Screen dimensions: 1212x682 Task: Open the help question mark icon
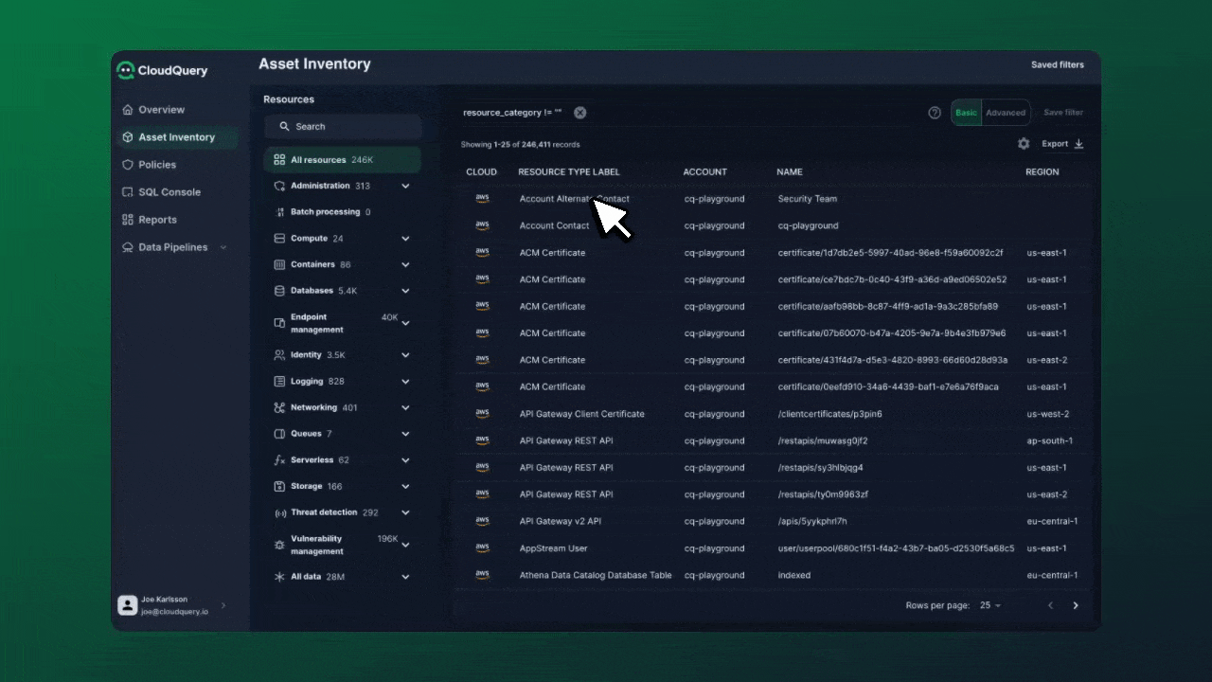tap(935, 113)
